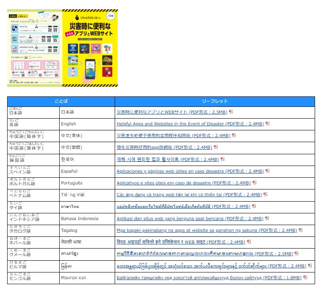The width and height of the screenshot is (334, 293).
Task: Click the PDF icon in the Bahasa Indonesia row
Action: pyautogui.click(x=267, y=218)
